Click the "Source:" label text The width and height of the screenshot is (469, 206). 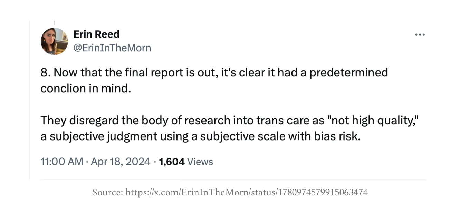pos(107,192)
